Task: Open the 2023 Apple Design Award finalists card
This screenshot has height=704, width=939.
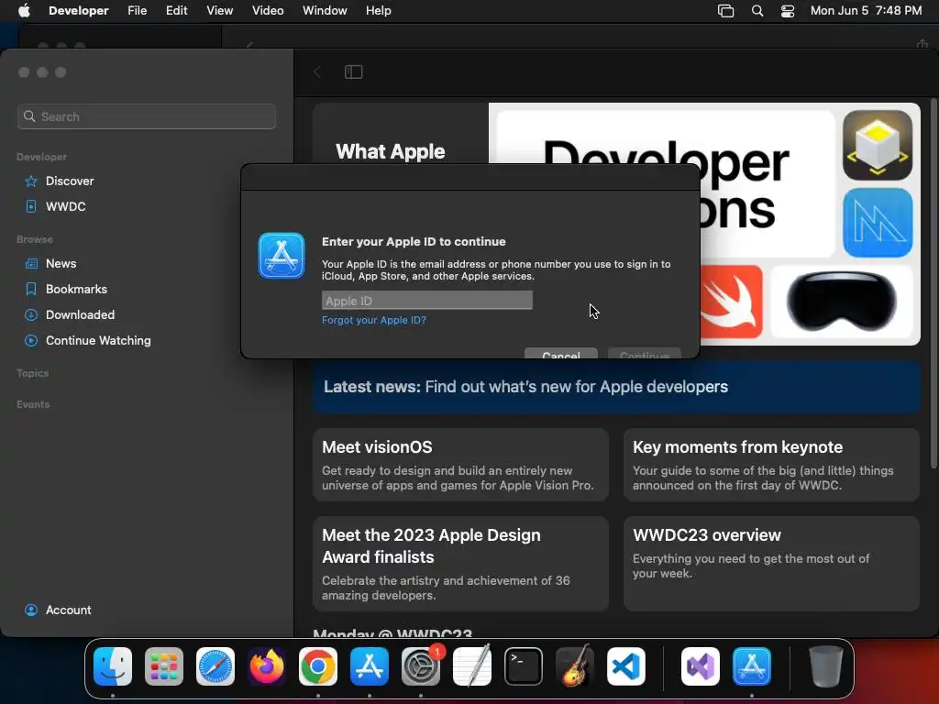Action: point(460,564)
